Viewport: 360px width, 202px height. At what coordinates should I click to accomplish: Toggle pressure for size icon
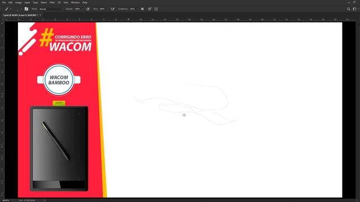(150, 9)
